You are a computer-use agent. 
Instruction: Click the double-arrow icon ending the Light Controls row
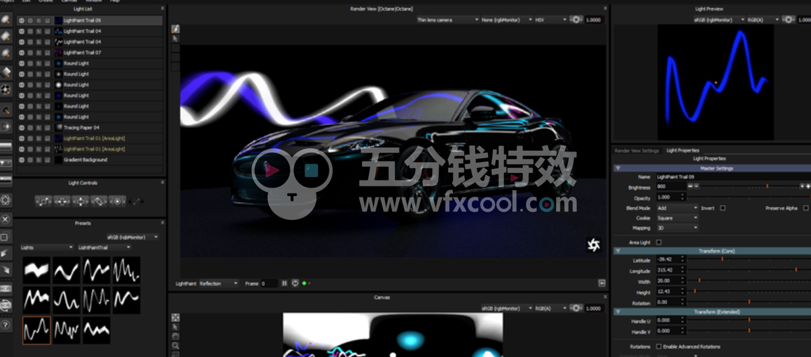[x=137, y=201]
